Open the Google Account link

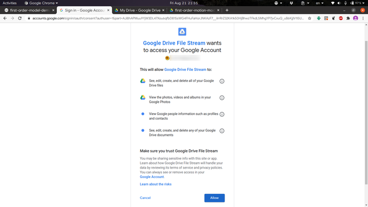point(152,177)
